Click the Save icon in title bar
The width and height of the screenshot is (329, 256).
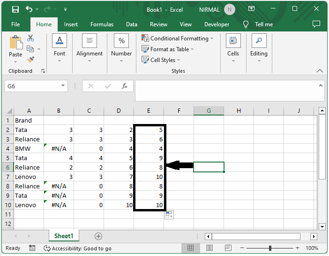click(x=15, y=9)
